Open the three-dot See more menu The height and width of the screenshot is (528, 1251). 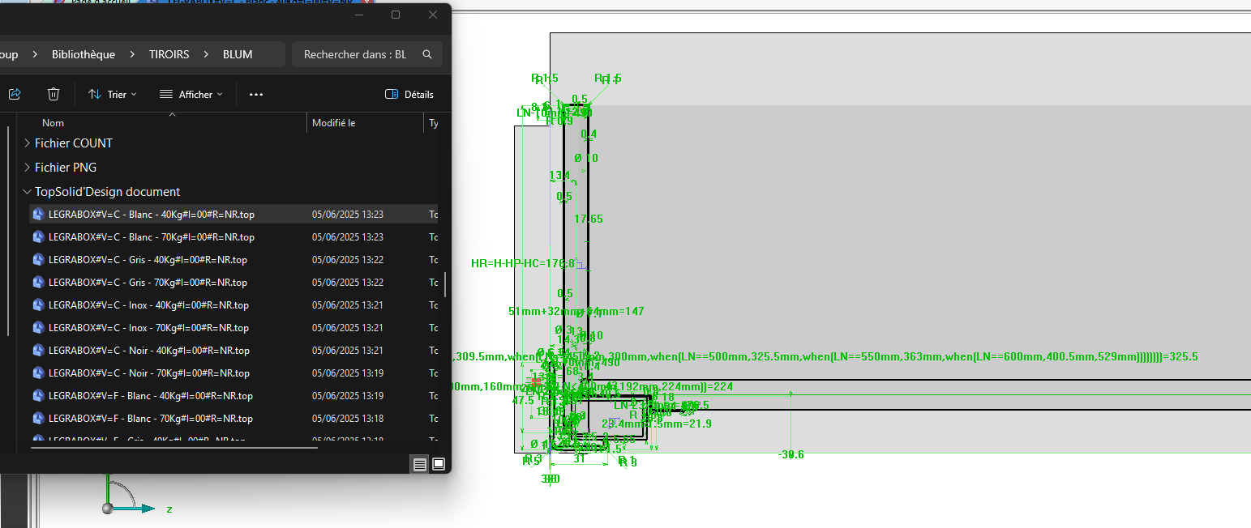coord(256,94)
